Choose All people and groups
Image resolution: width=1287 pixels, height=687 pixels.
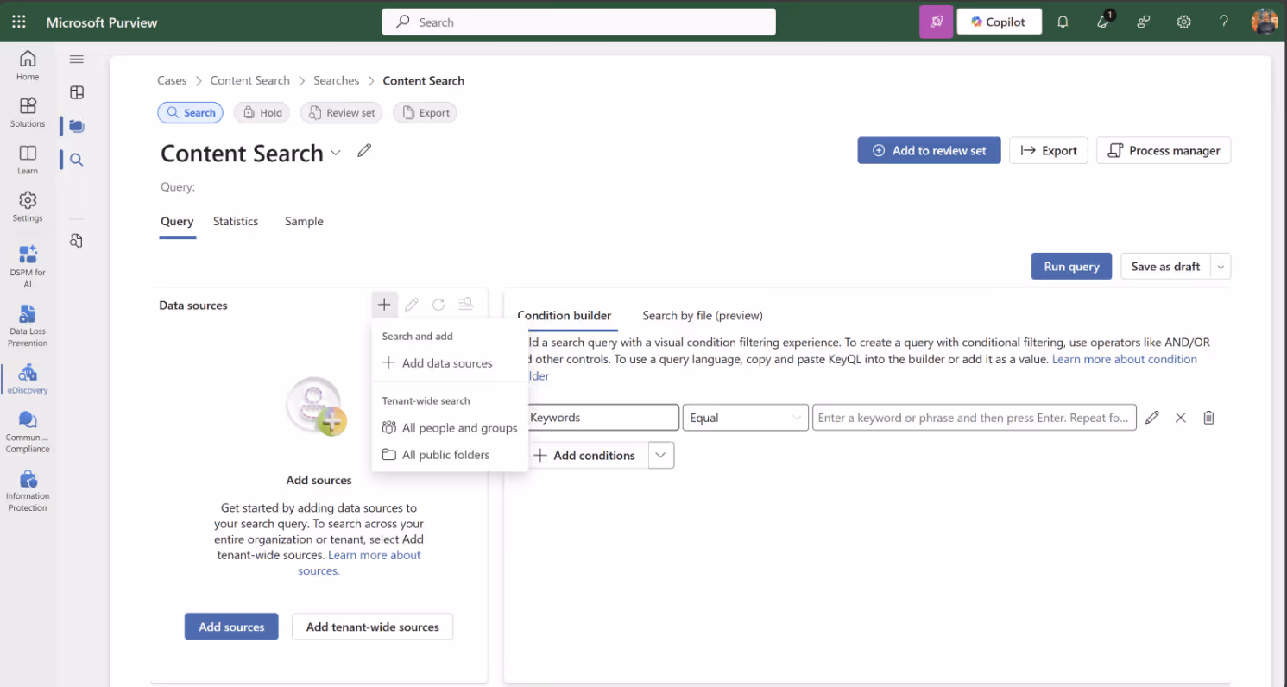pyautogui.click(x=449, y=428)
